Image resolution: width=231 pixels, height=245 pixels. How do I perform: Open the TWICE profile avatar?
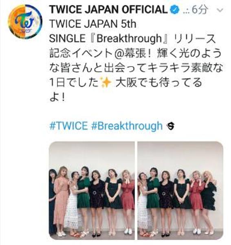coord(25,22)
